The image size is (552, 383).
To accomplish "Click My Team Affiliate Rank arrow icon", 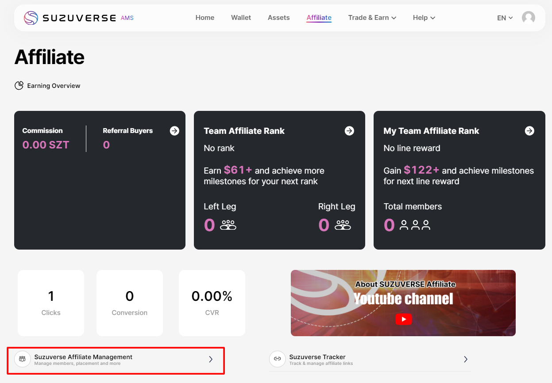I will point(529,131).
